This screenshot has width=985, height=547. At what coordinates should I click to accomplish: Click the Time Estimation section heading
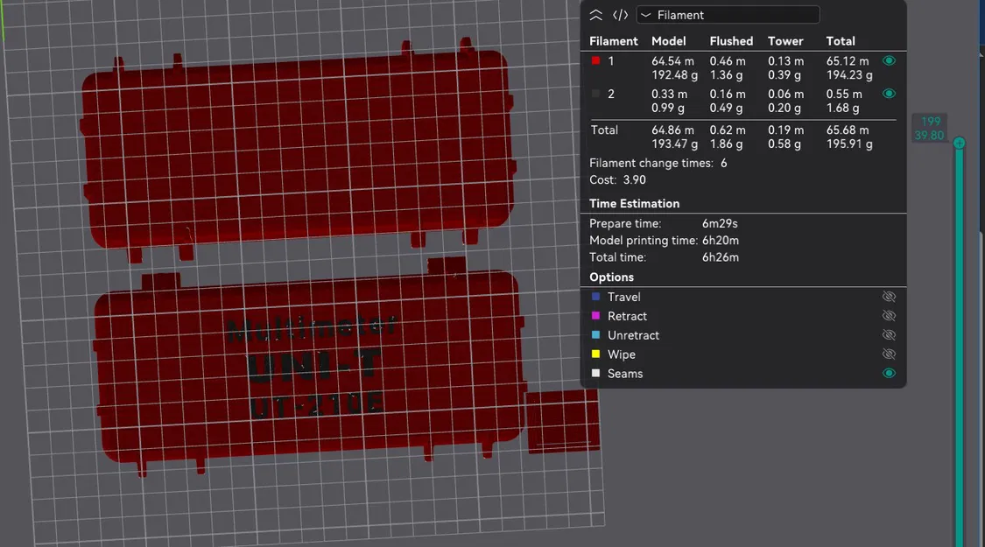(x=635, y=203)
